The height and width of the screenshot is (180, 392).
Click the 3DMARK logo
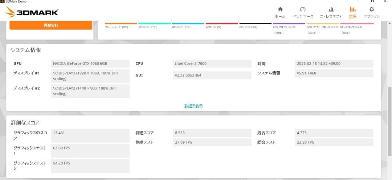click(32, 12)
